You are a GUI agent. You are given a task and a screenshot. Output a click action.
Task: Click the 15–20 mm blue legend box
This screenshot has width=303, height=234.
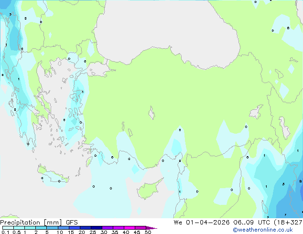click(x=74, y=228)
